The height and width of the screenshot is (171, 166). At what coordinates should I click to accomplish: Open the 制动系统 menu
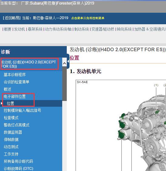(82, 29)
